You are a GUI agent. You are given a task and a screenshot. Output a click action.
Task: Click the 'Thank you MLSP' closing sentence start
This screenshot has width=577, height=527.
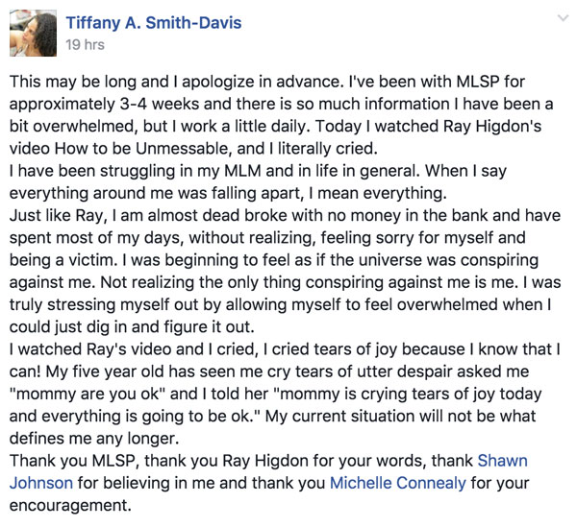click(x=74, y=461)
